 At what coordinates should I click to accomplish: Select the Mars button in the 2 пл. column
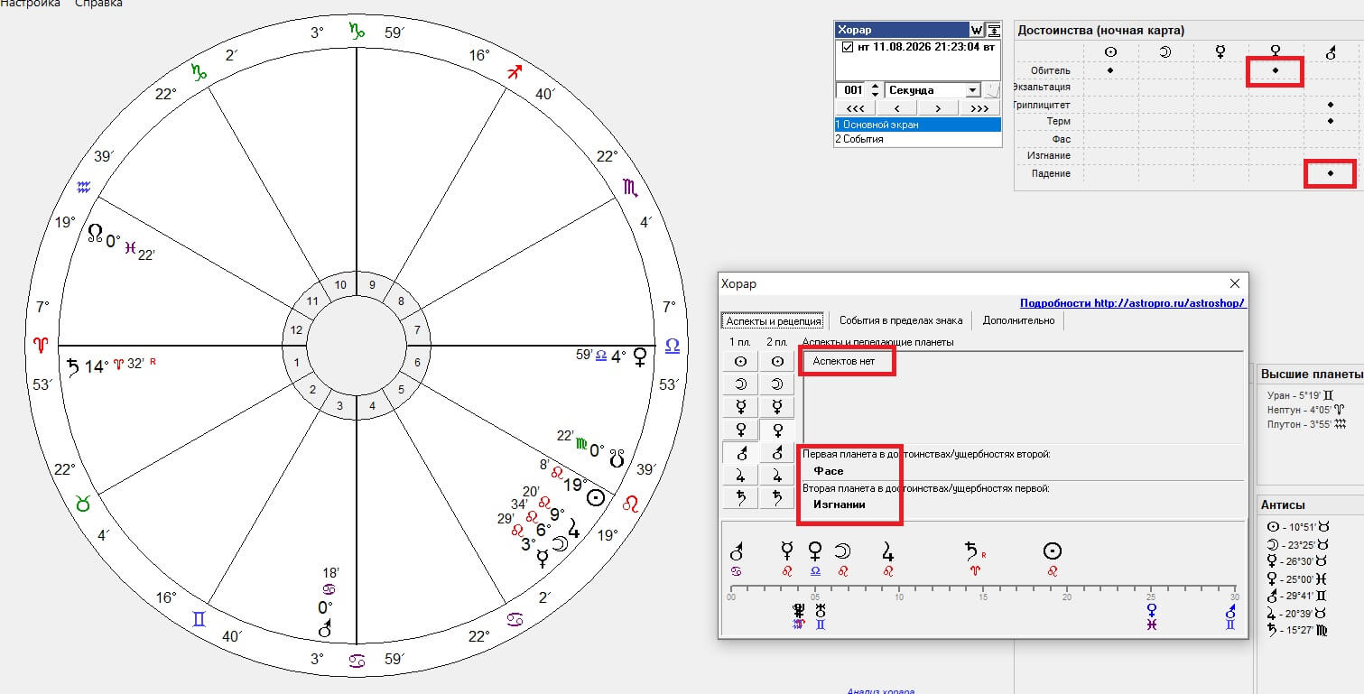pos(776,452)
